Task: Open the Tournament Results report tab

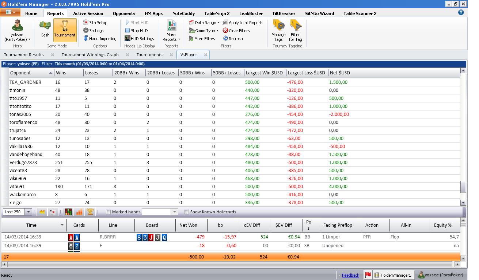Action: pyautogui.click(x=24, y=55)
